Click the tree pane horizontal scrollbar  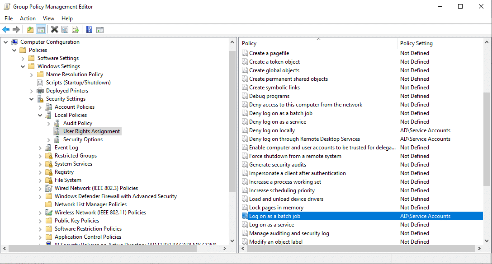click(x=118, y=249)
